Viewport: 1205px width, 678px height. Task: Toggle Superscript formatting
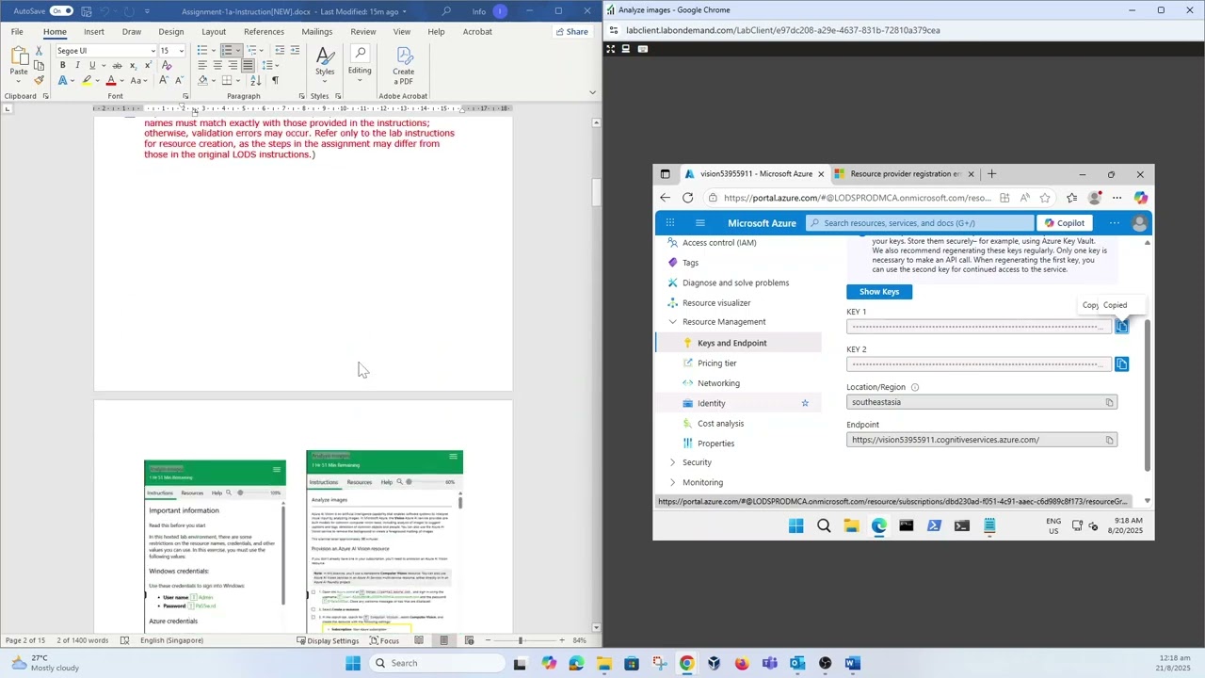pyautogui.click(x=147, y=65)
